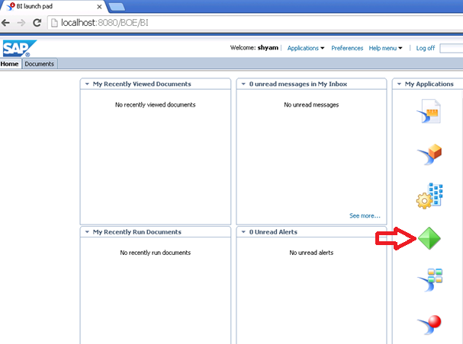
Task: Click the See more link in Inbox
Action: (365, 216)
